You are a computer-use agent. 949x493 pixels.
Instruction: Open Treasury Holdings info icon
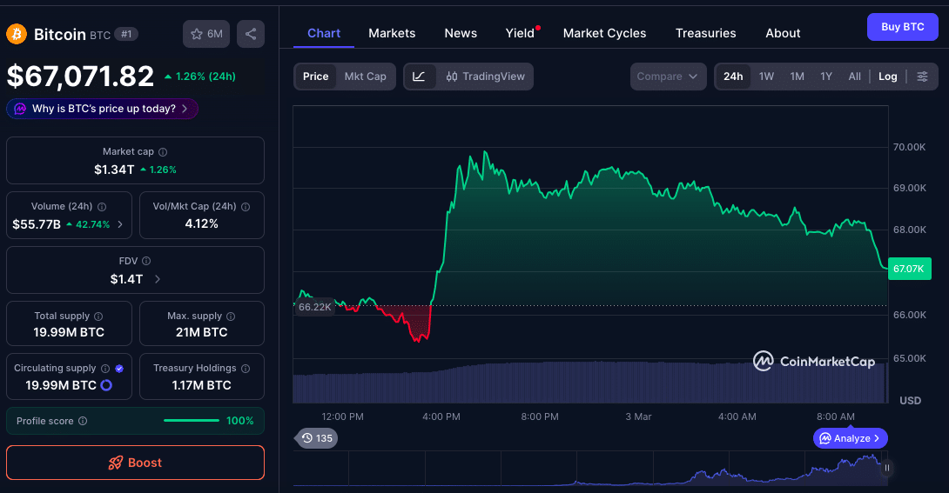246,369
